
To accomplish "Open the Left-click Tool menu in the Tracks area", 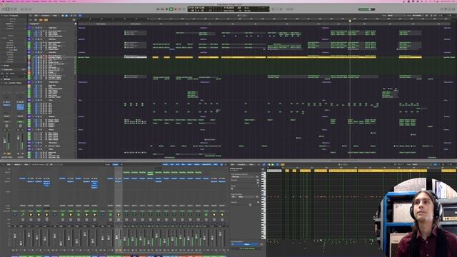I will 71,16.
